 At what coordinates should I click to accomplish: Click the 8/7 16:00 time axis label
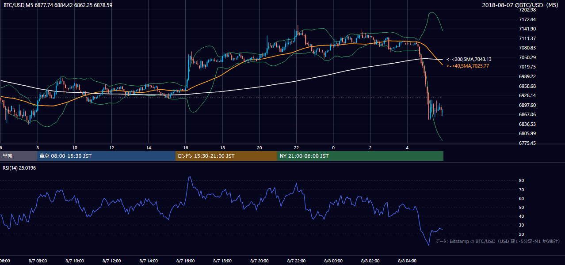pos(186,261)
